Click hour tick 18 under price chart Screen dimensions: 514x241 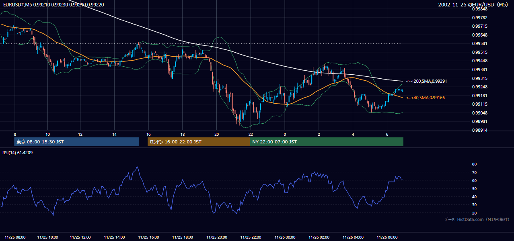coord(183,134)
